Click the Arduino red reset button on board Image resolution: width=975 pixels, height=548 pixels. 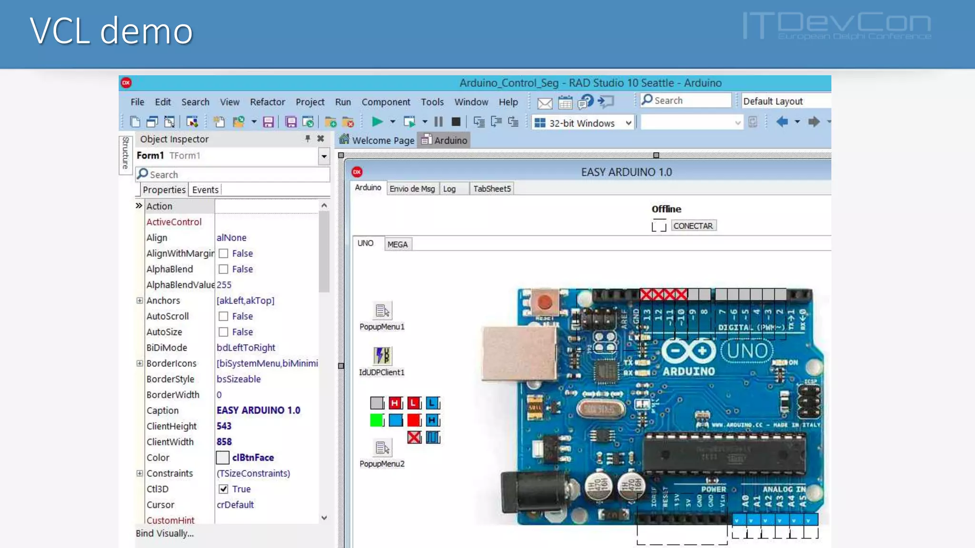(545, 302)
